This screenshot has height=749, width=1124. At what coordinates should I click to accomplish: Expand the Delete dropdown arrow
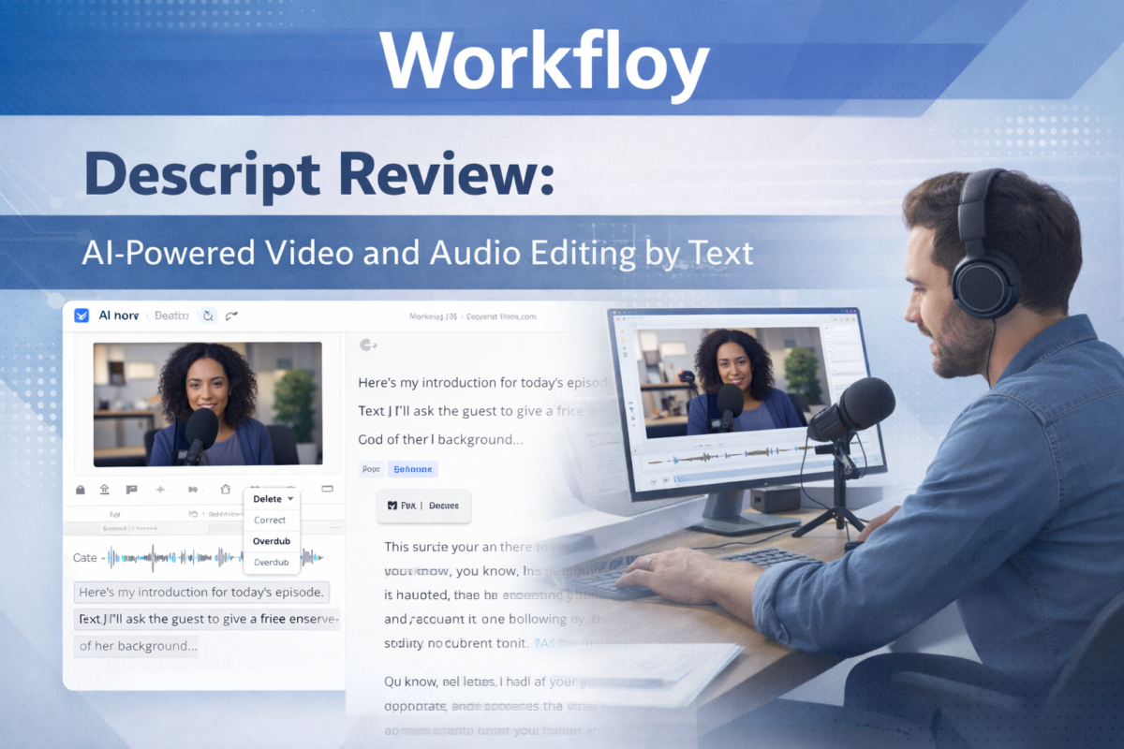pyautogui.click(x=291, y=499)
